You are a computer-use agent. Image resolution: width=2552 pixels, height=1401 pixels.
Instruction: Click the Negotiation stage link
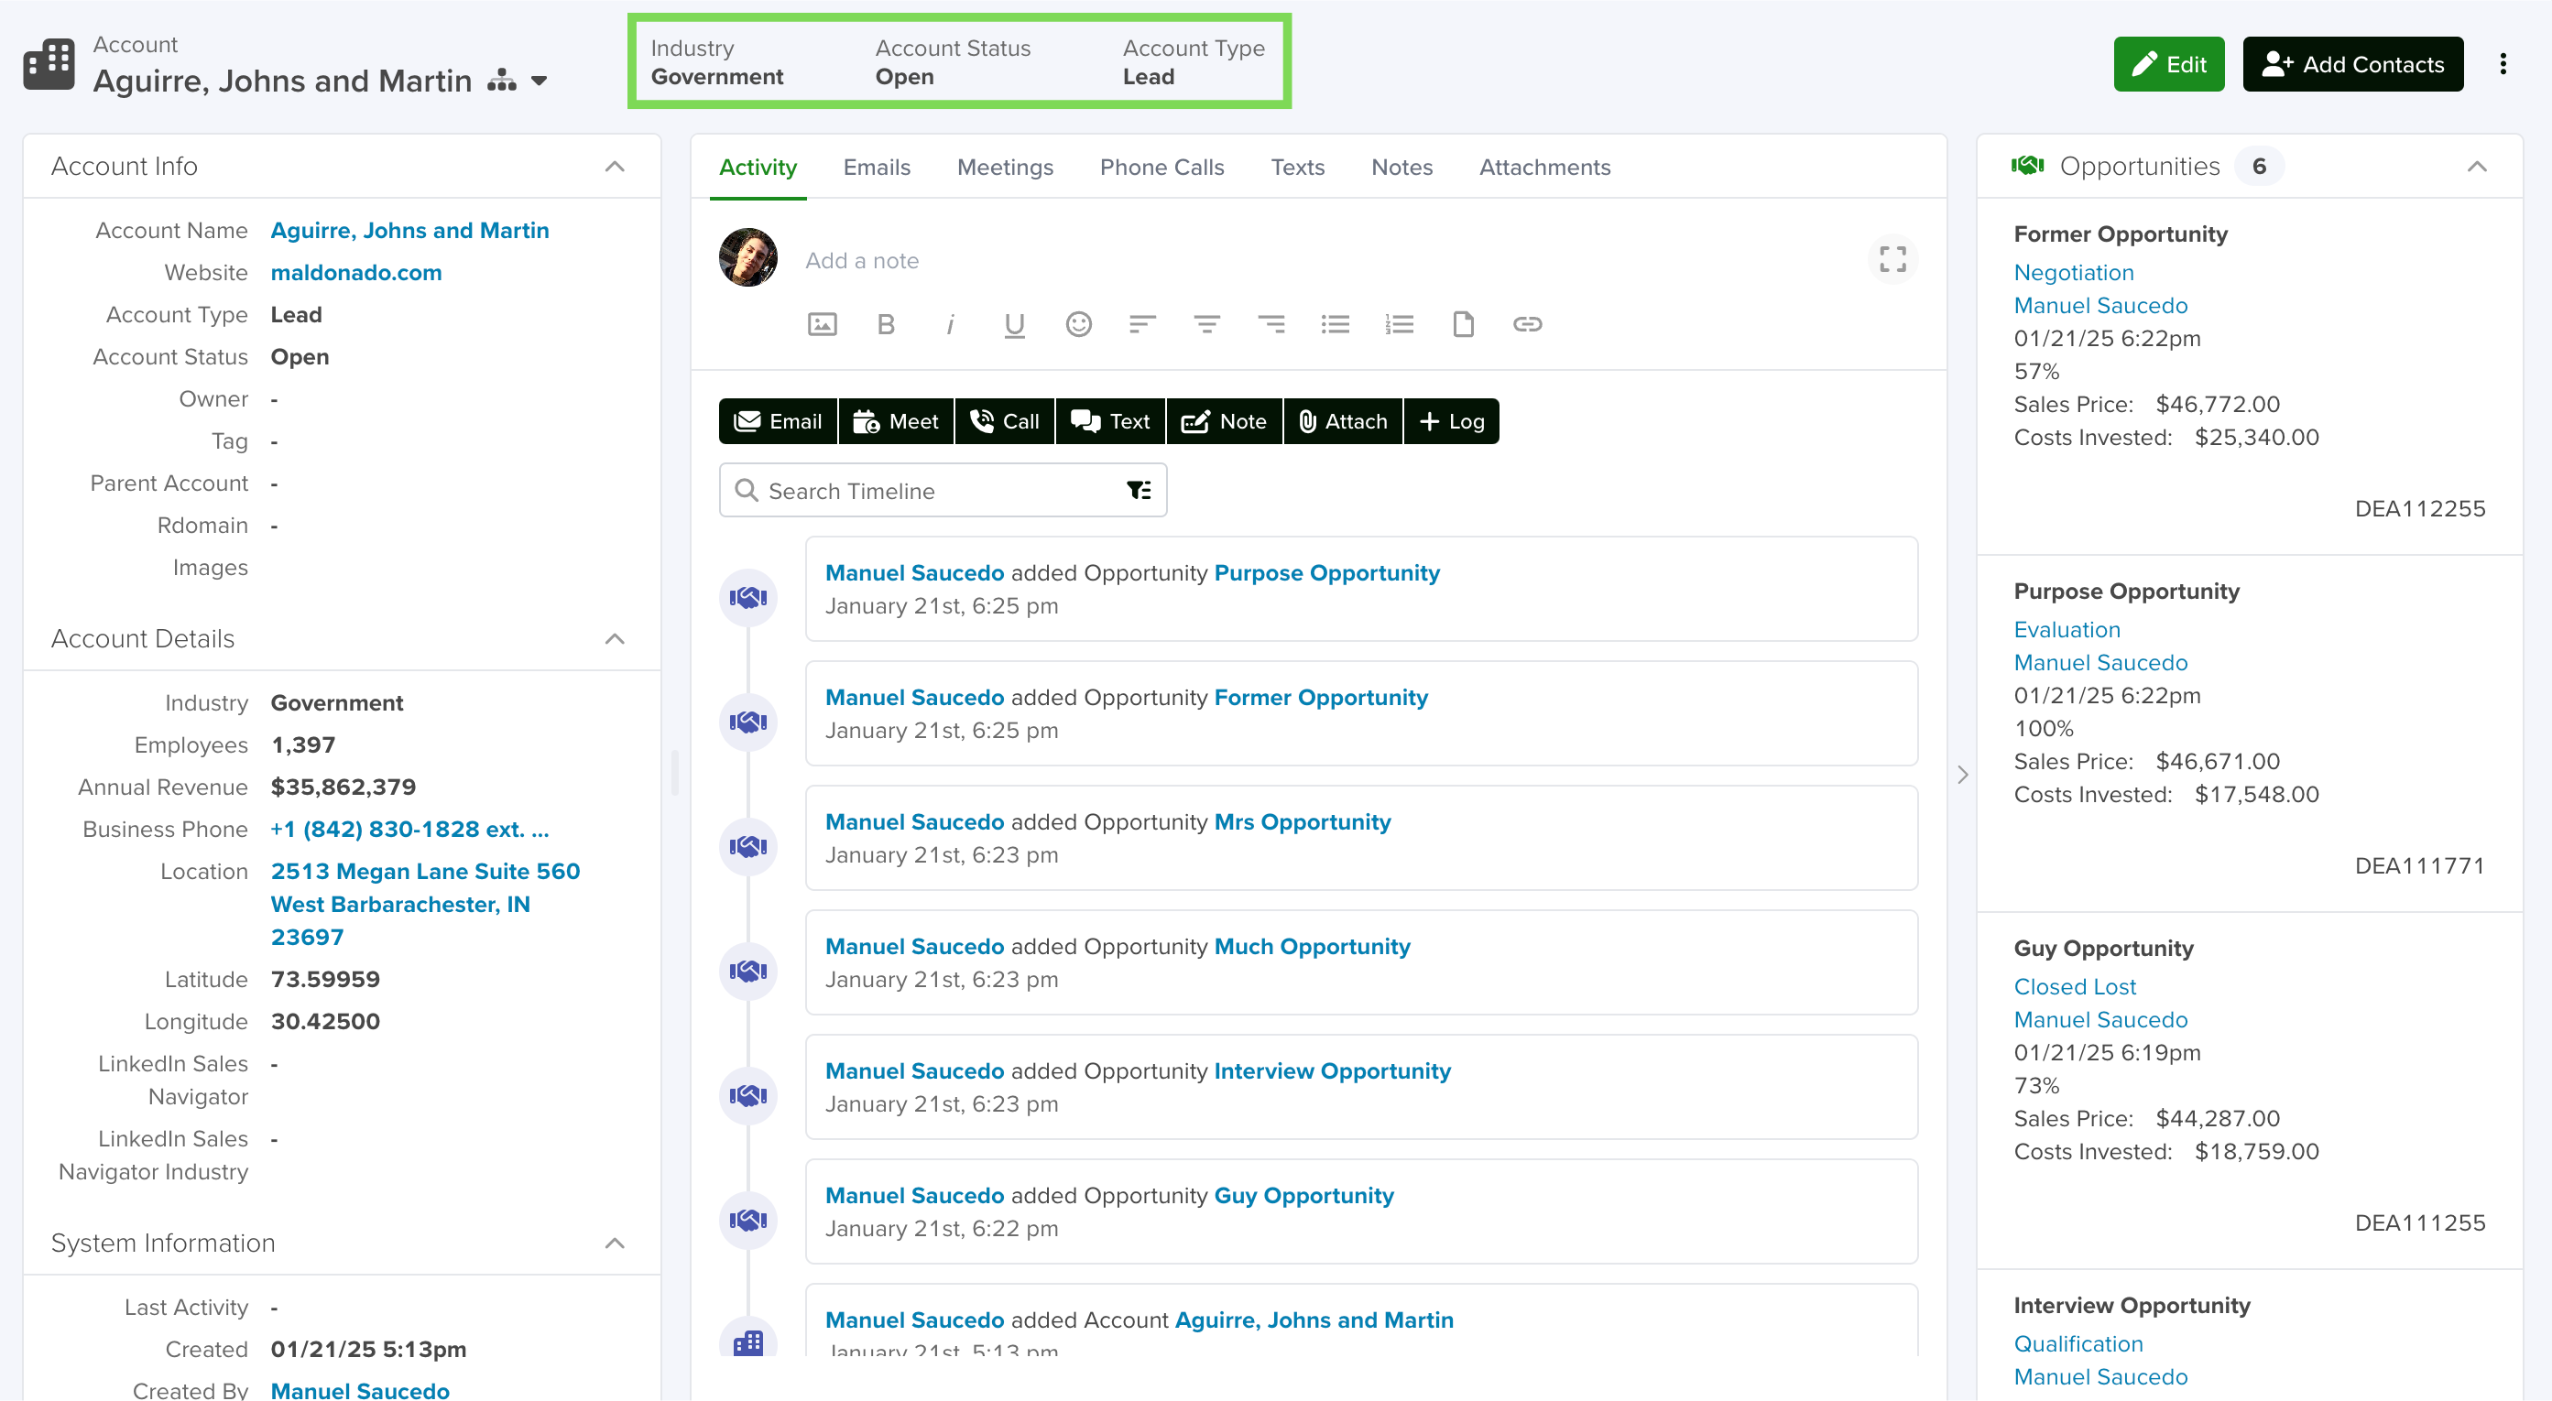click(2074, 272)
